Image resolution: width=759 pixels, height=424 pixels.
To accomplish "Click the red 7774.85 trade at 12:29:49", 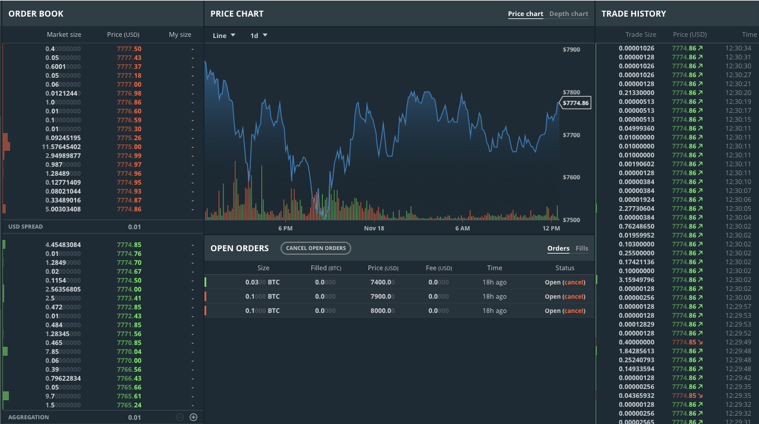I will click(x=686, y=342).
